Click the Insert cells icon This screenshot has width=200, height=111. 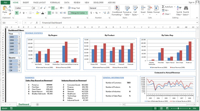pos(143,8)
